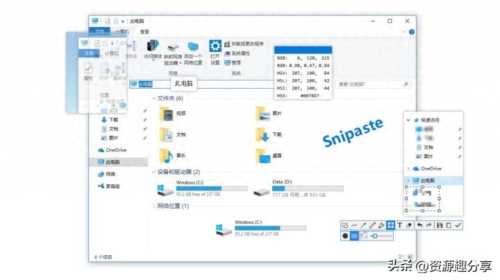Select the arrow tool in Snipaste toolbar
The height and width of the screenshot is (280, 500).
tap(363, 225)
